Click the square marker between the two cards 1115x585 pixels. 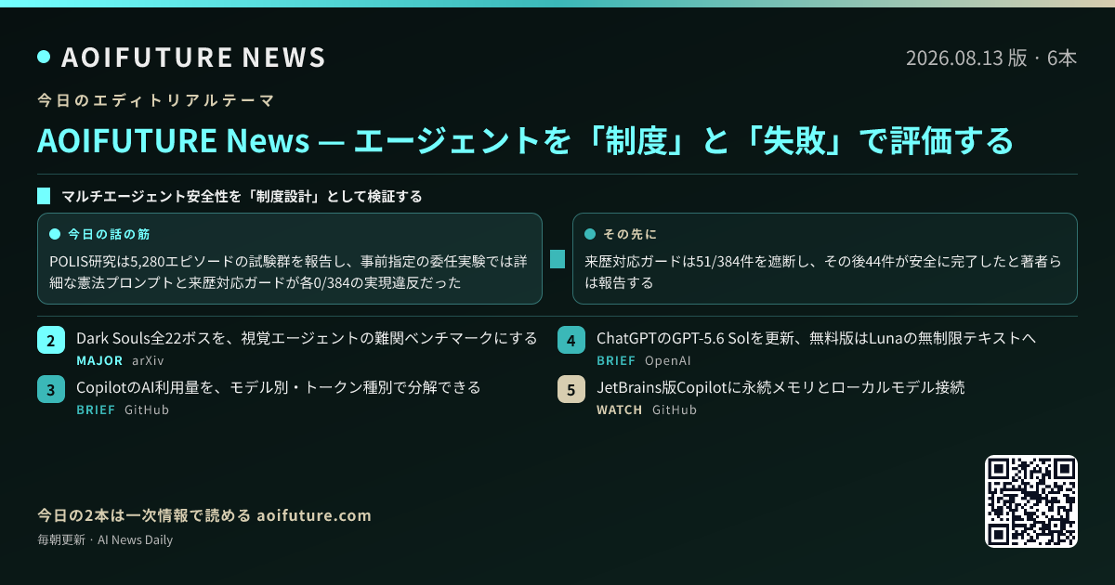[557, 259]
